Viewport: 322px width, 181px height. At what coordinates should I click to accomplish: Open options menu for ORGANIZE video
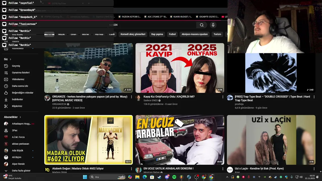[131, 97]
